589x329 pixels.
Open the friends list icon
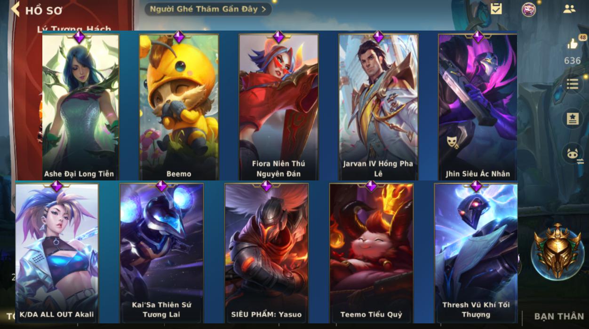click(570, 8)
